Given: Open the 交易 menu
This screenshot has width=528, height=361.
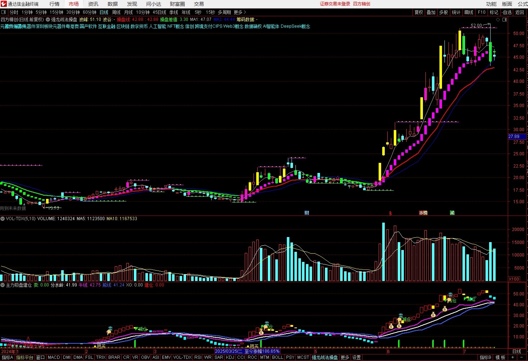Looking at the screenshot, I should (x=199, y=4).
